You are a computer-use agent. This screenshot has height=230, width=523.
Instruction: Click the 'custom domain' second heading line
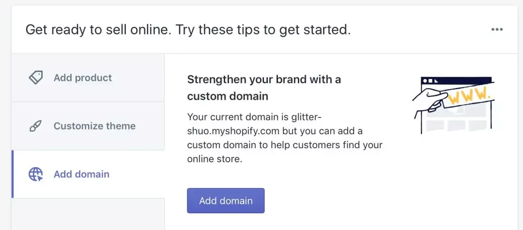coord(228,96)
